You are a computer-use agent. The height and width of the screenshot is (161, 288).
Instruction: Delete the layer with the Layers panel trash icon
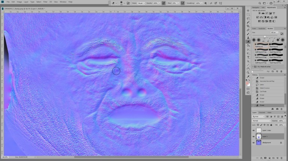click(x=281, y=158)
